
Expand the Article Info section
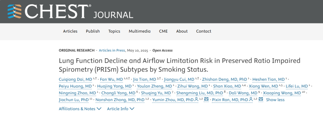click(121, 109)
